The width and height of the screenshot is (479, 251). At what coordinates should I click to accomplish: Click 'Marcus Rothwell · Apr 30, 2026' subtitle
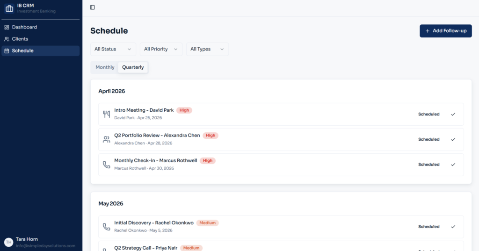point(144,168)
